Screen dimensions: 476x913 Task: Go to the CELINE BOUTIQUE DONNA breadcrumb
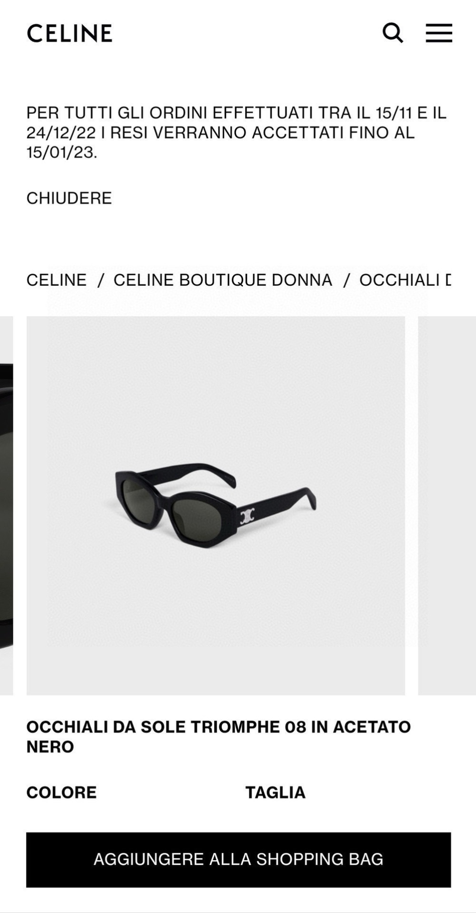point(223,280)
